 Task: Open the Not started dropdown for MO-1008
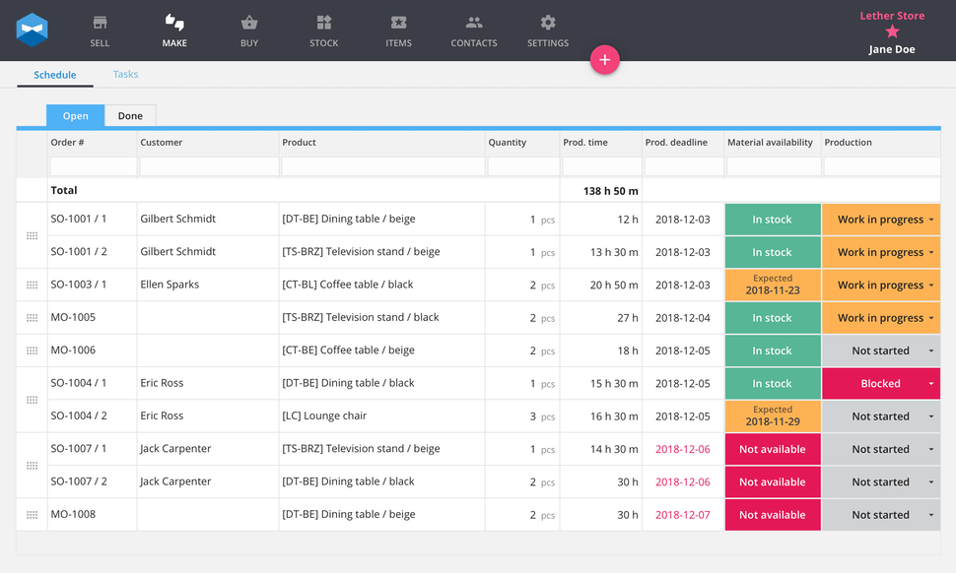(880, 514)
